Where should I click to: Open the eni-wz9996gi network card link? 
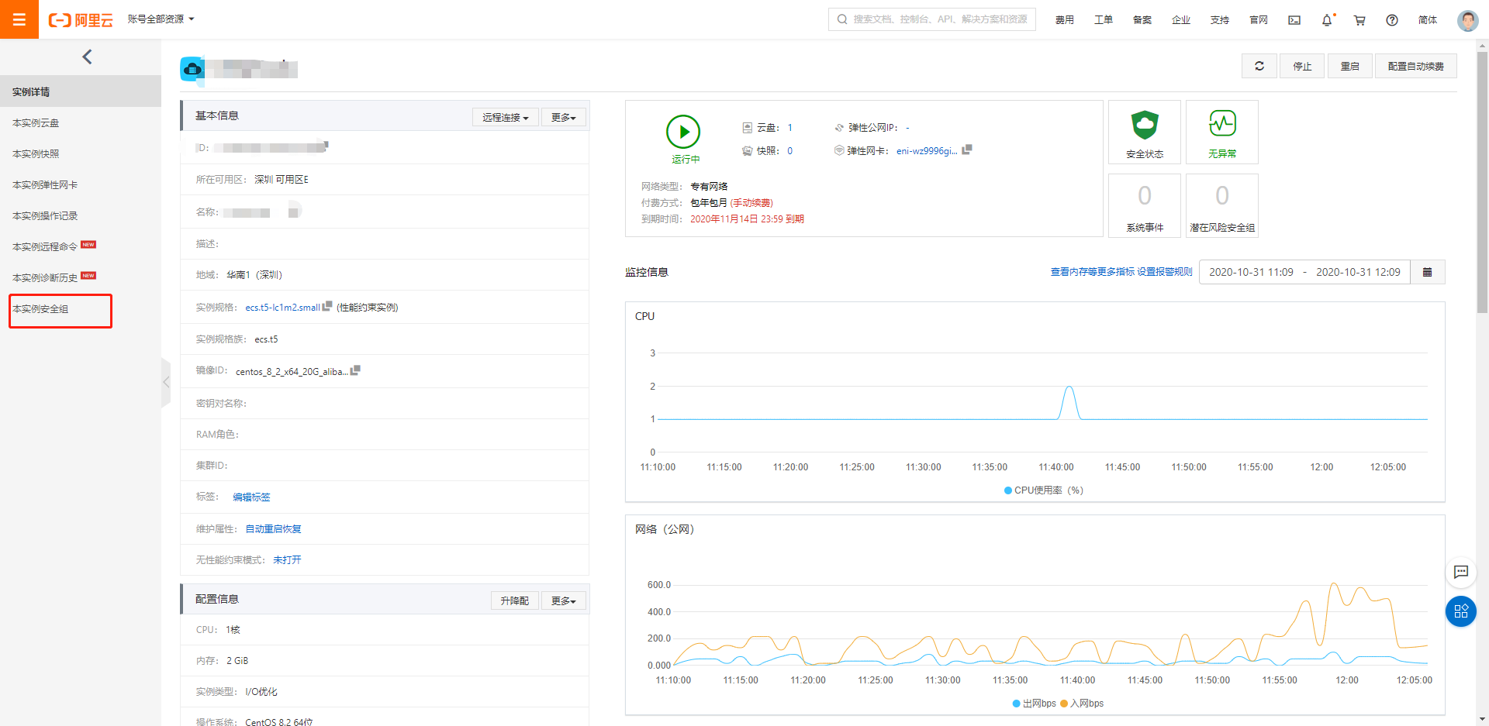[927, 151]
